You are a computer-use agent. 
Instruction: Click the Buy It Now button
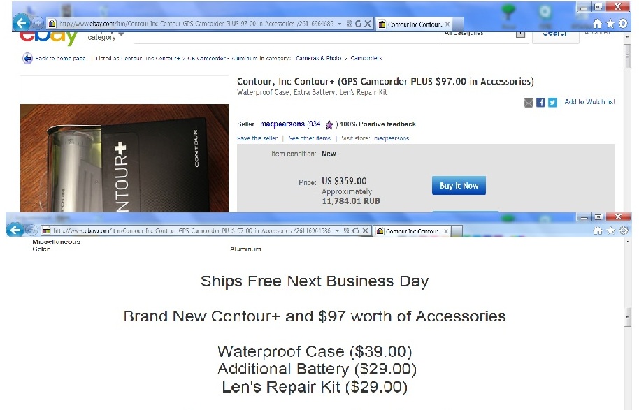459,186
